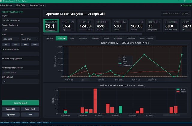192x126 pixels.
Task: Open the Heatmap tab
Action: tap(96, 38)
